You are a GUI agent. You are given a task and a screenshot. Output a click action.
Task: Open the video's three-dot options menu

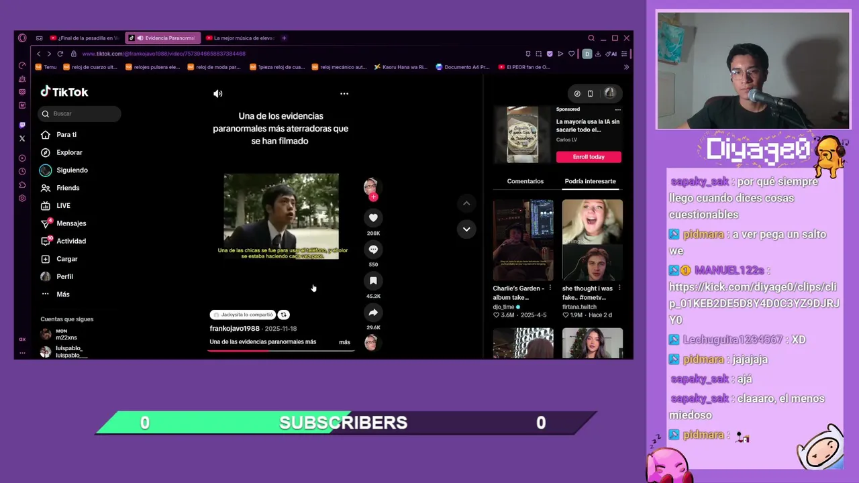[x=344, y=94]
